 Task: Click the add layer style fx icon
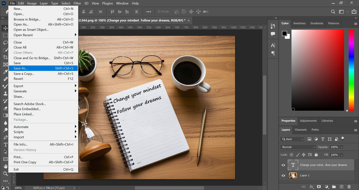311,187
